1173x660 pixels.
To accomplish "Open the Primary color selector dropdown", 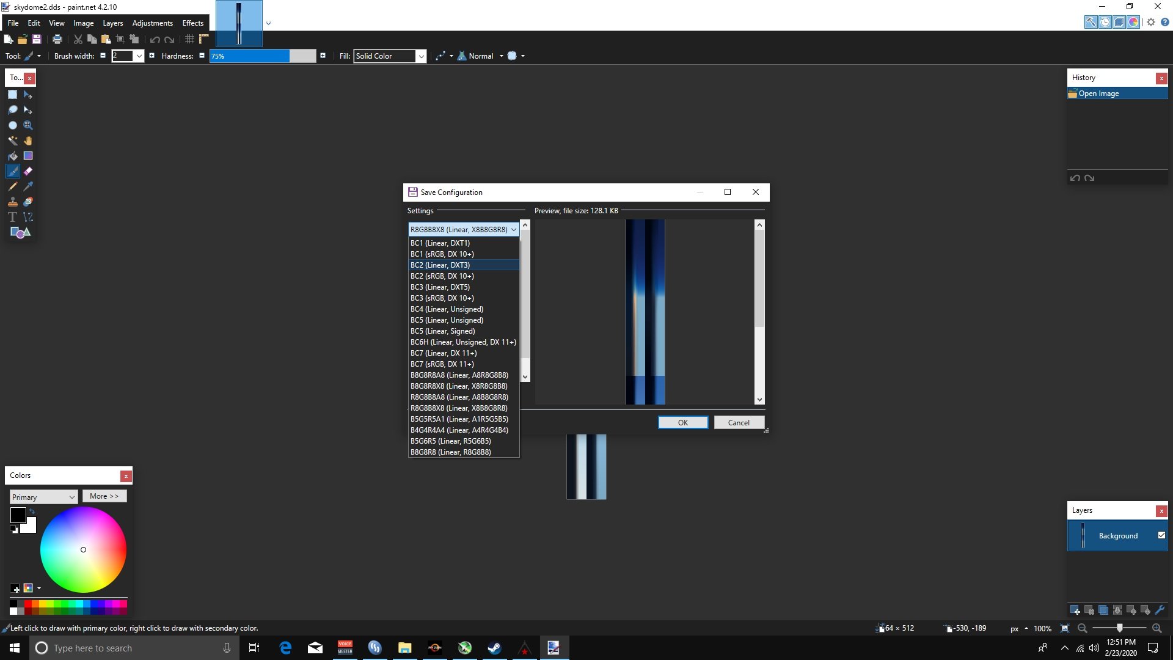I will pyautogui.click(x=43, y=497).
